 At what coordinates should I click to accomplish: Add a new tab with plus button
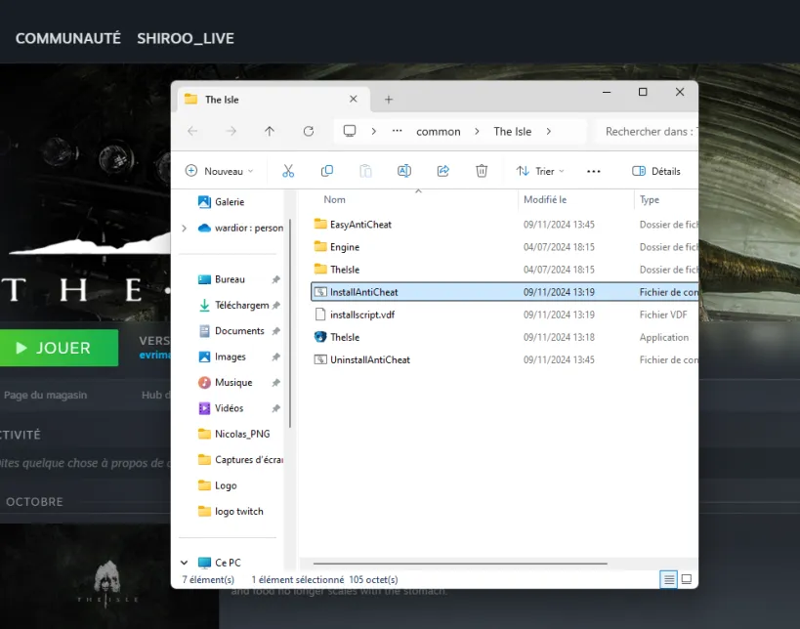389,100
